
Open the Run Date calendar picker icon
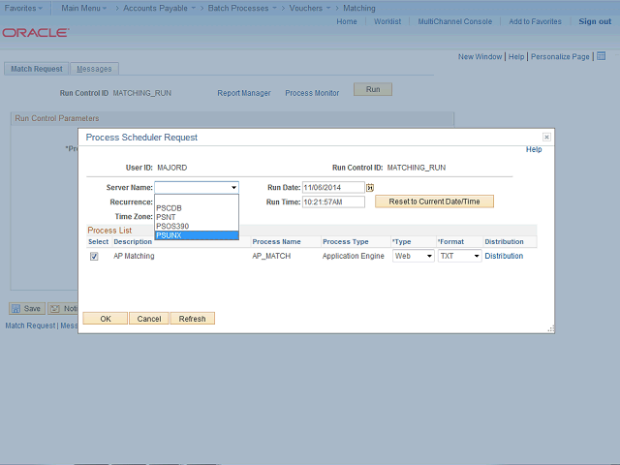point(370,187)
